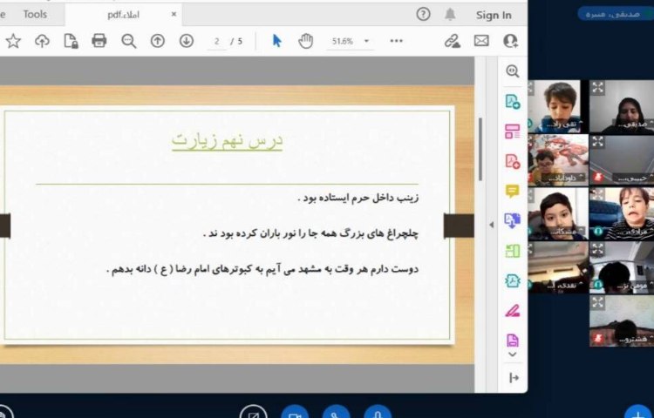This screenshot has height=418, width=654.
Task: Open the green Organize Pages tool
Action: tap(513, 251)
